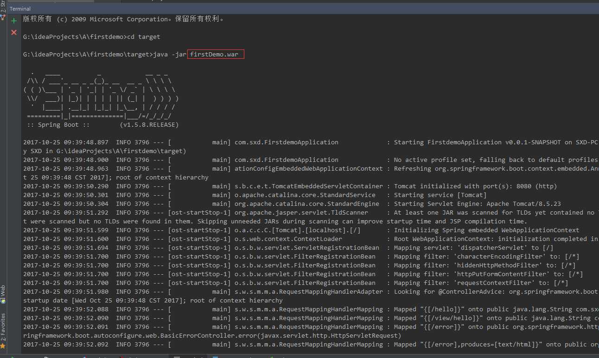This screenshot has width=599, height=358.
Task: Click 'Tomcat initialized with port(s): 8080 (http)'
Action: 476,186
